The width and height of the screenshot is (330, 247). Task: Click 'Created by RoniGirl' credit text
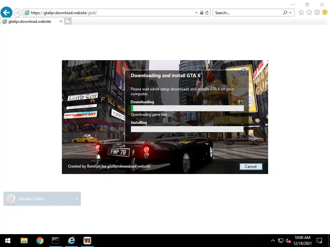click(x=109, y=166)
